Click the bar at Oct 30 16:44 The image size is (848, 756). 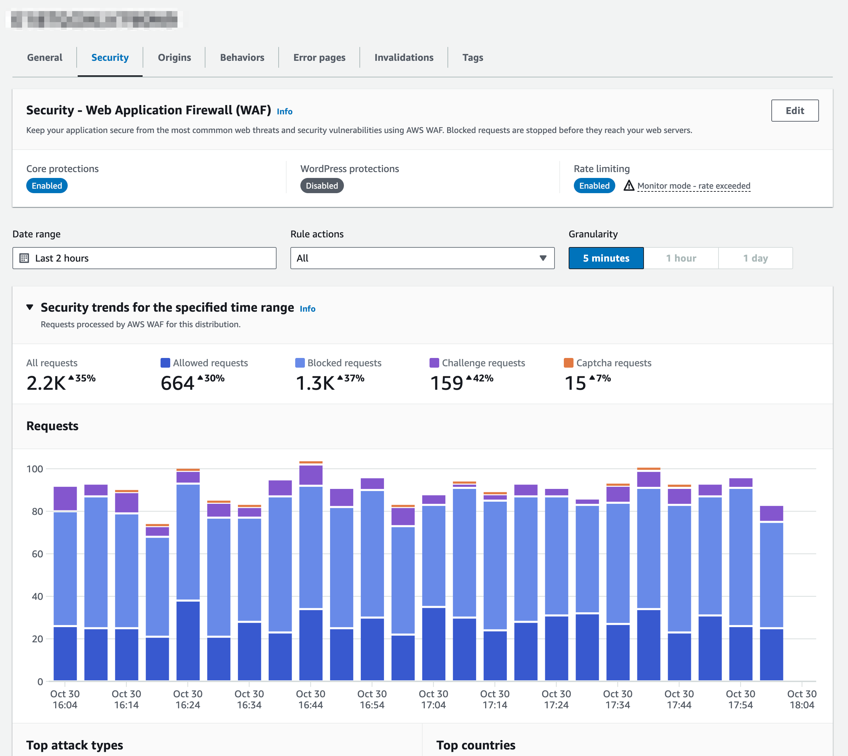pyautogui.click(x=310, y=582)
